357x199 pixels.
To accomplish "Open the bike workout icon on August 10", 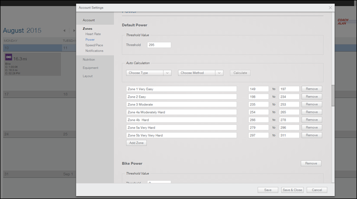I will tap(8, 57).
